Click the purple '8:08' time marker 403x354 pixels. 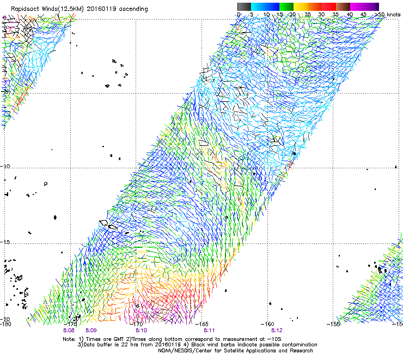pos(69,331)
